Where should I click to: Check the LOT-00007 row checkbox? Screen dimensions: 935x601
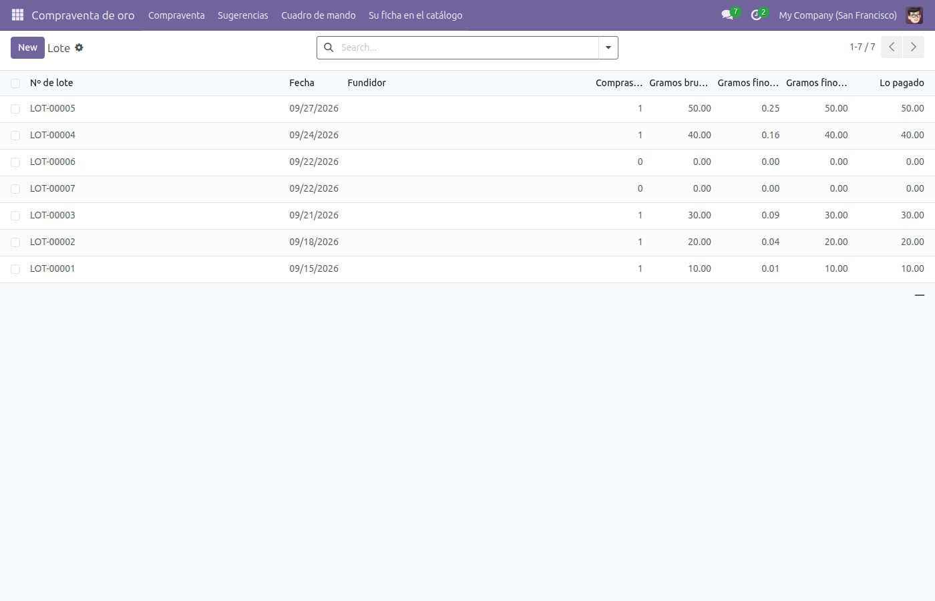point(15,189)
